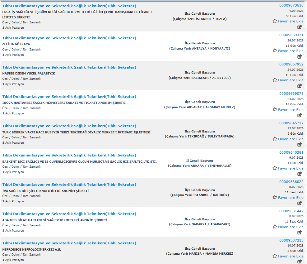Select employer name HASİBE DİDEM YÜCEL PALABIYIK
Screen dimensions: 307x264
tap(29, 73)
